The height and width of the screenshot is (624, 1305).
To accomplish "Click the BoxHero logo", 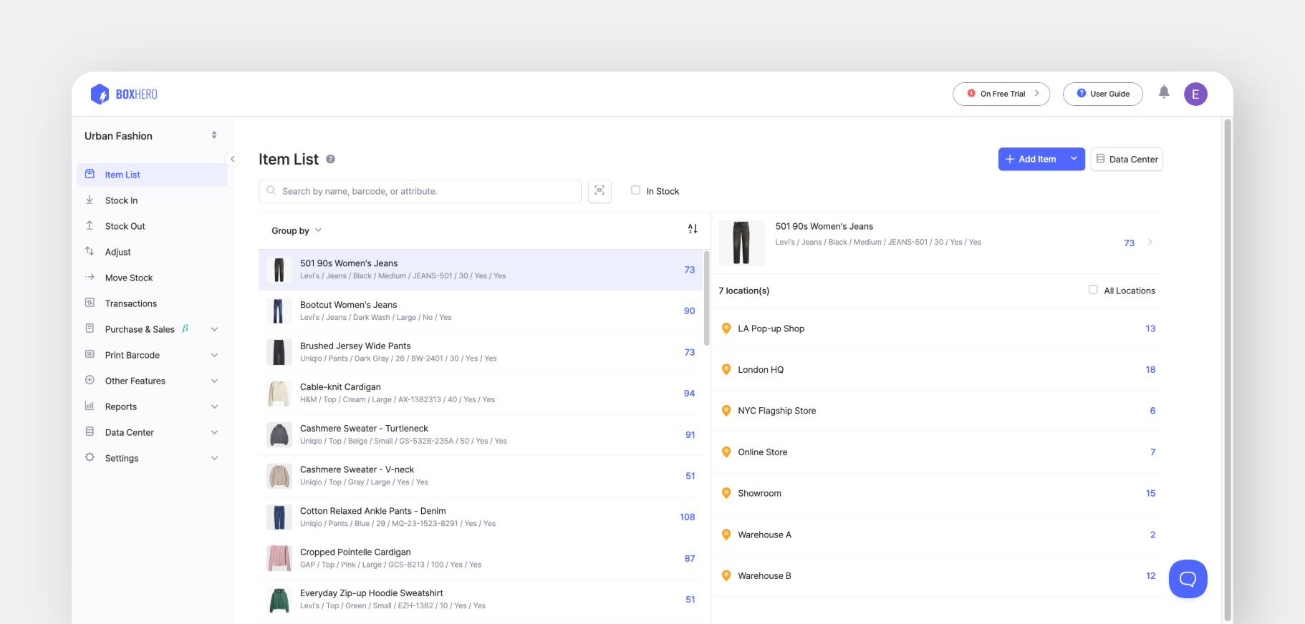I will coord(124,94).
